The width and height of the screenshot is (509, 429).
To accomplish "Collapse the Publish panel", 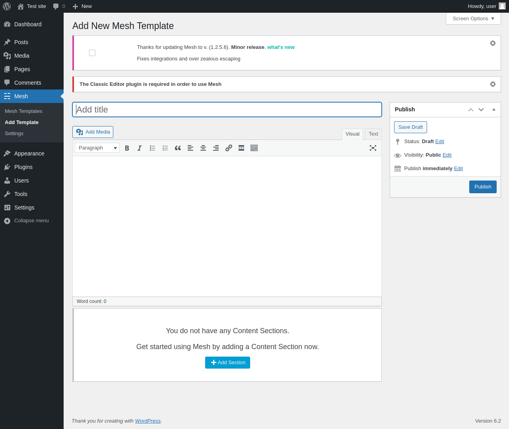I will pos(494,110).
